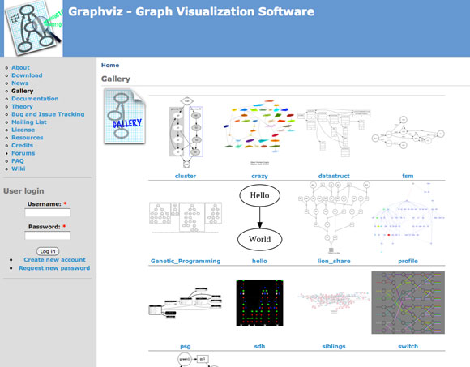Follow the Create new account link
The width and height of the screenshot is (470, 367).
pos(54,260)
